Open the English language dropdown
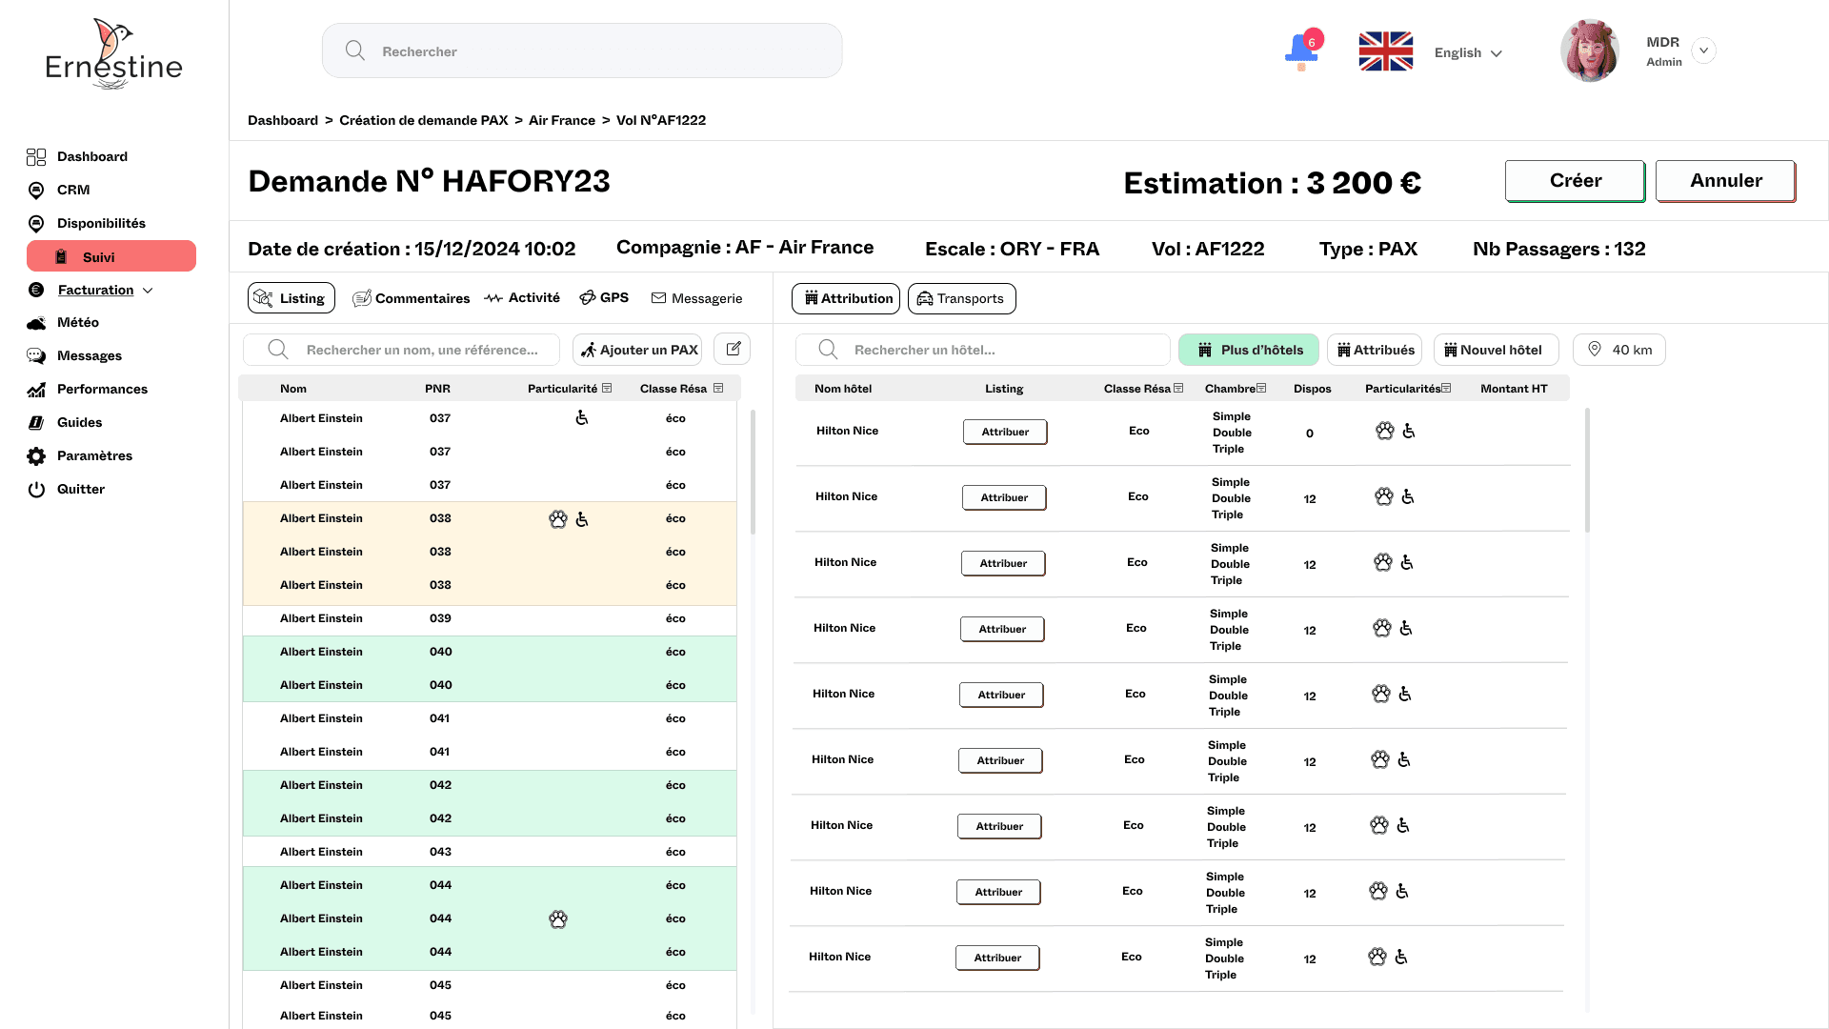Screen dimensions: 1829x1029 (x=1468, y=53)
